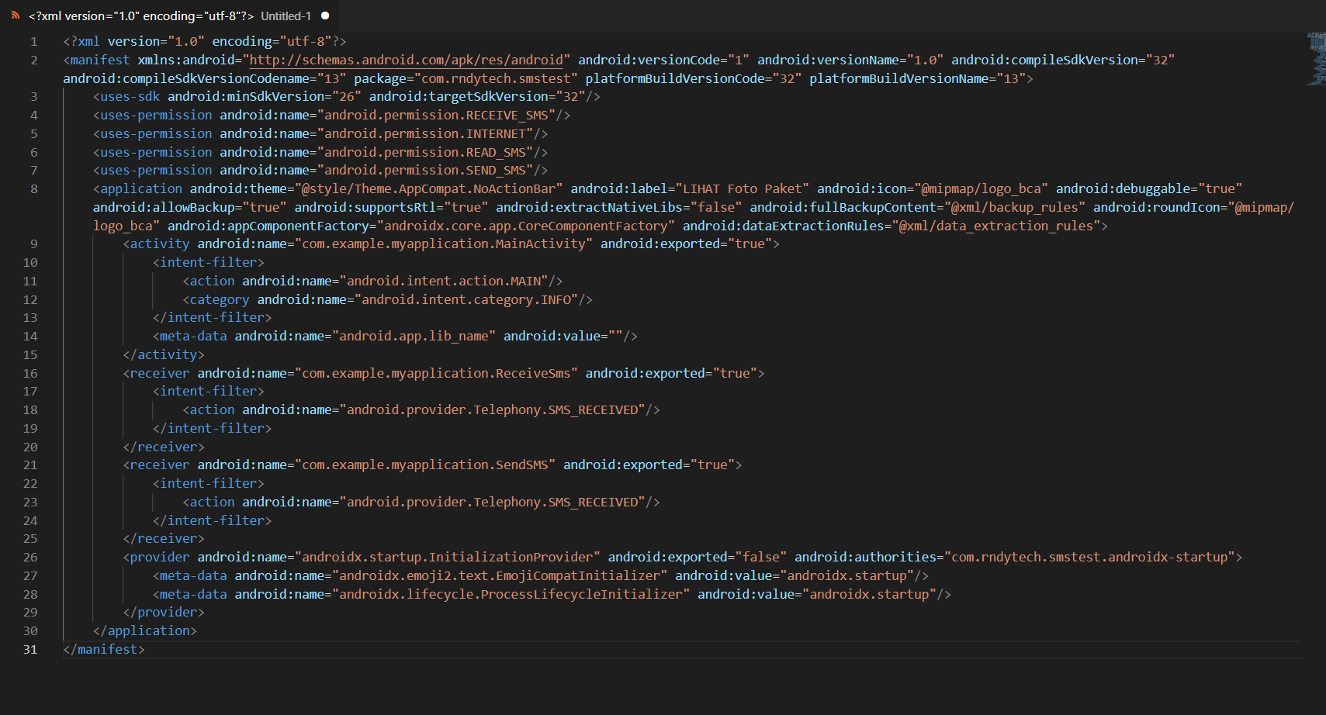Click the EmojiCompatInitializer meta-data name

tap(500, 575)
